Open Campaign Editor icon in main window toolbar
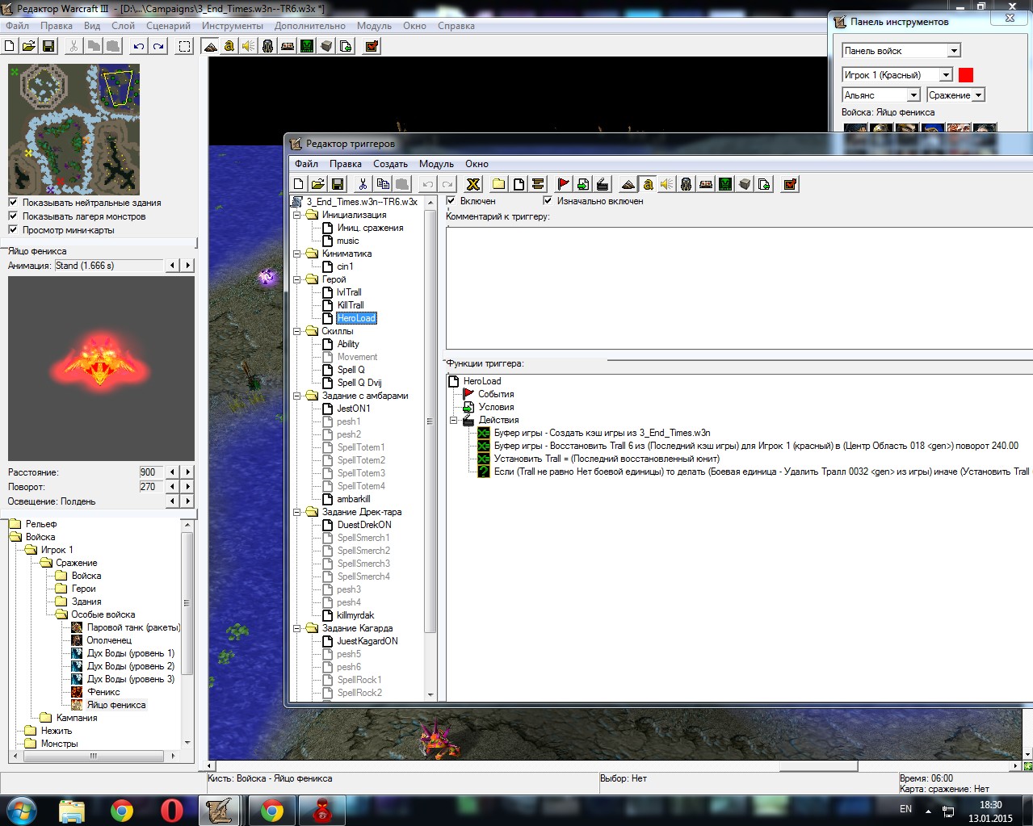Viewport: 1033px width, 826px height. pyautogui.click(x=288, y=46)
